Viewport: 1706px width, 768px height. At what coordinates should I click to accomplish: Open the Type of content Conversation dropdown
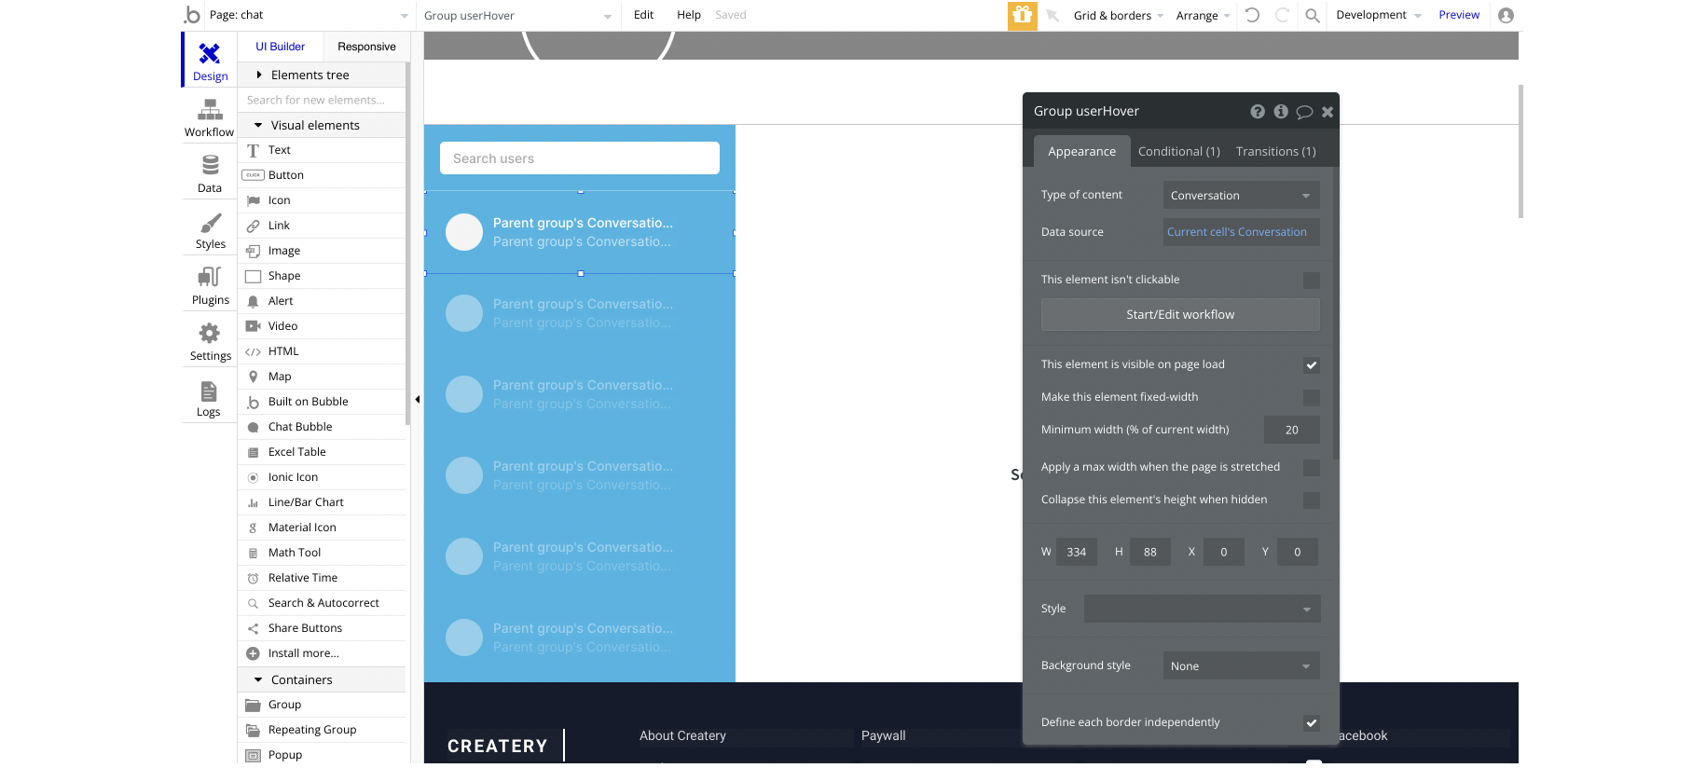click(x=1241, y=196)
